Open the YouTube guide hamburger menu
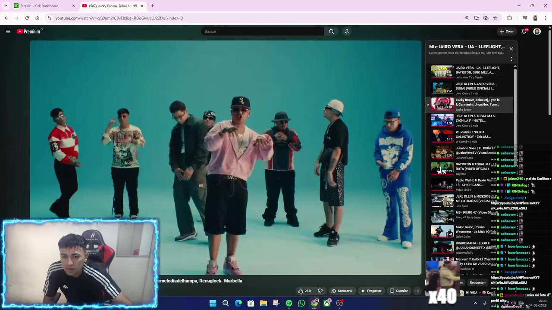 point(8,31)
